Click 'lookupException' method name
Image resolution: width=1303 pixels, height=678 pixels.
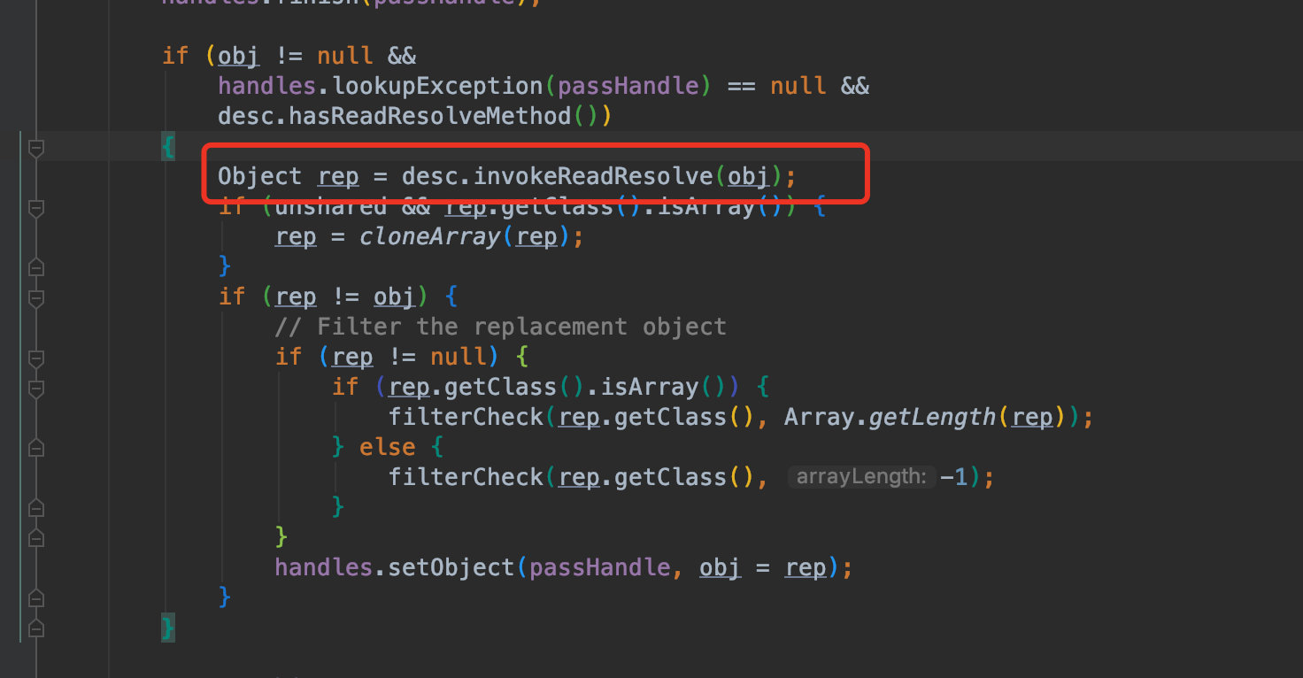437,86
